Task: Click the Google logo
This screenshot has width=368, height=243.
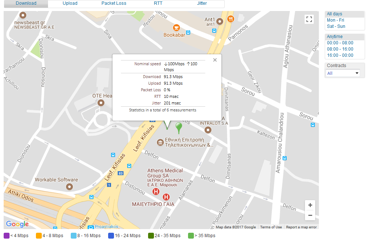Action: click(x=17, y=224)
